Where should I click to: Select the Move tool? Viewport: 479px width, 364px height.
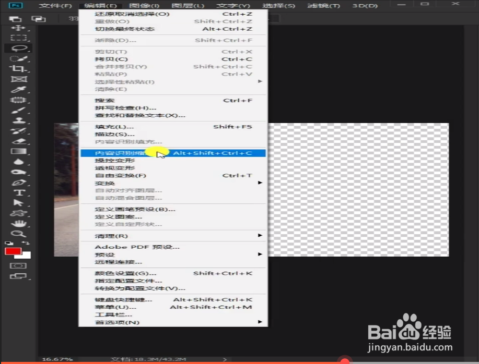point(18,28)
